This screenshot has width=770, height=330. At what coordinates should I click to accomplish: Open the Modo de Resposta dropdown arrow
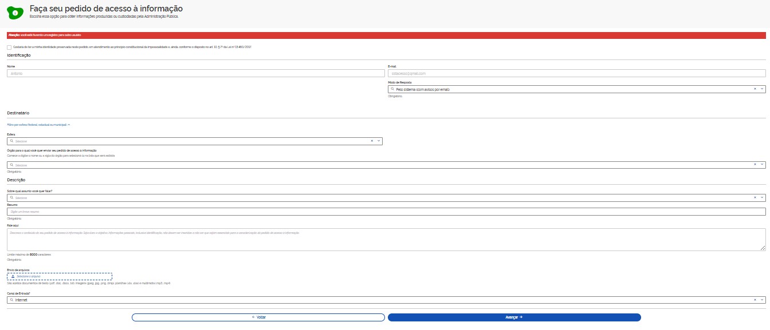click(761, 89)
